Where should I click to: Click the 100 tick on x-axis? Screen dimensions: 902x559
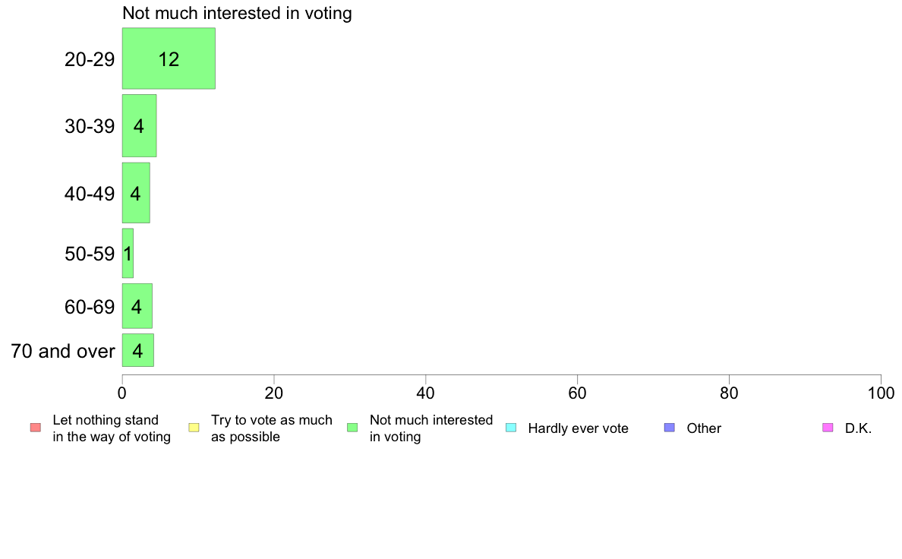pyautogui.click(x=881, y=393)
